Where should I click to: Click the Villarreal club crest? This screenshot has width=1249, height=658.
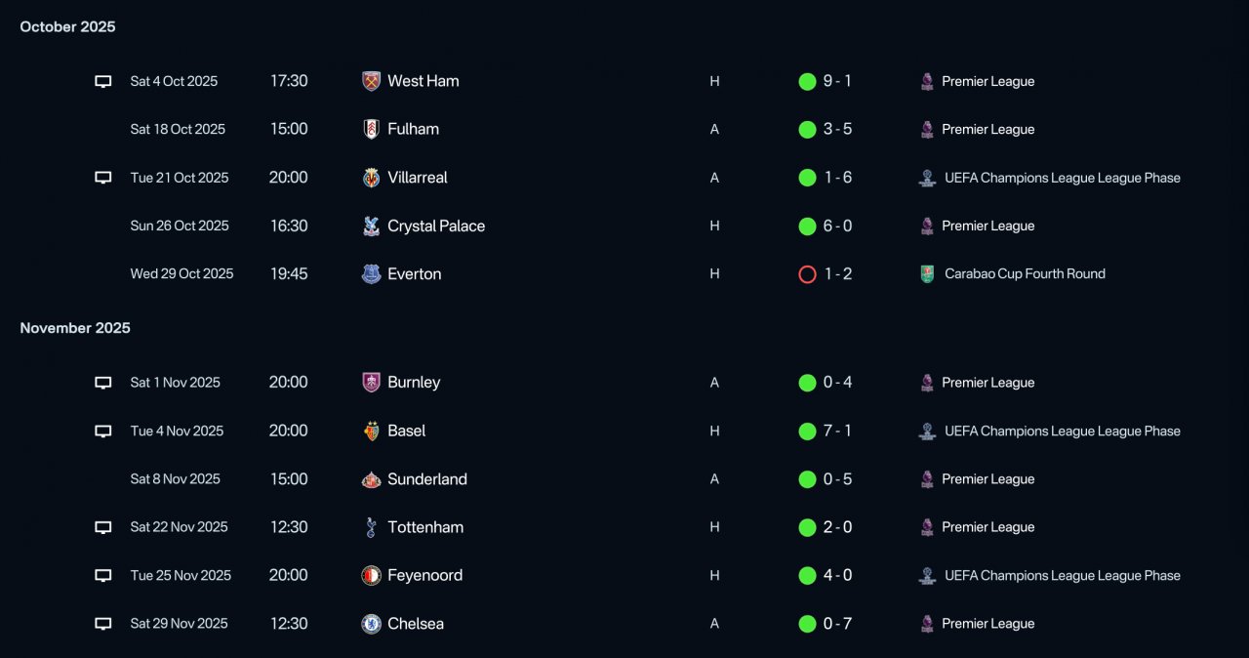click(371, 178)
